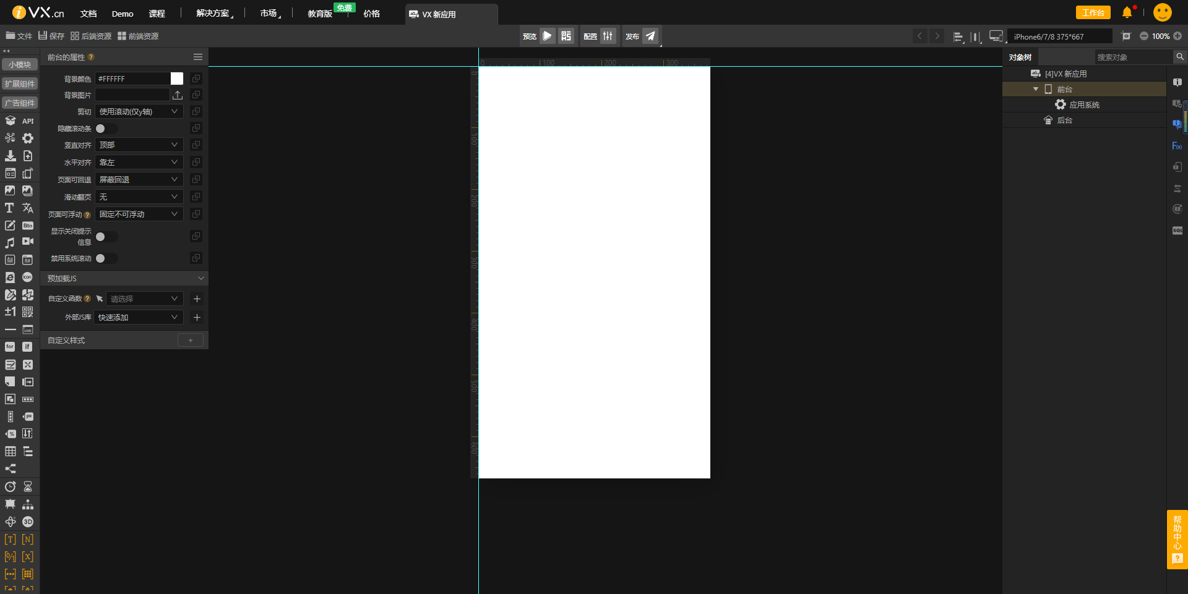Viewport: 1188px width, 594px height.
Task: Add the table grid component
Action: click(x=10, y=451)
